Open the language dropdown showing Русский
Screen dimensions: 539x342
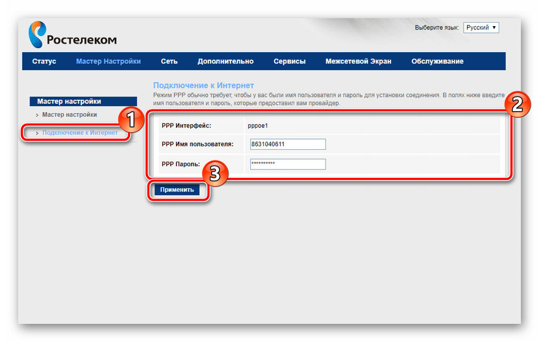click(x=481, y=28)
